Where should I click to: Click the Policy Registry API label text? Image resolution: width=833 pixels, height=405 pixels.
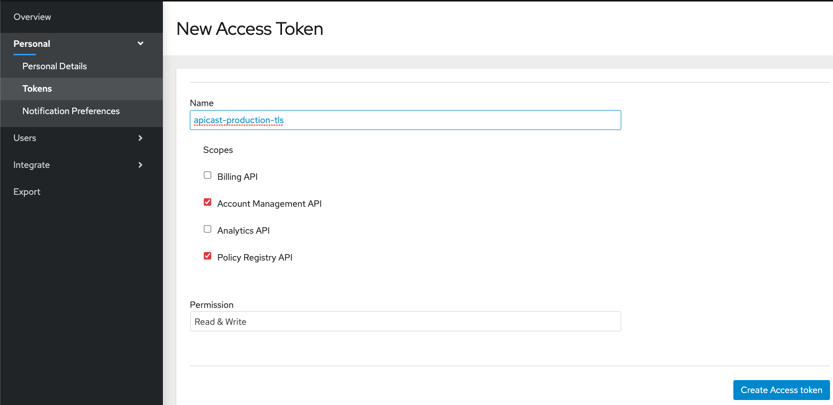255,258
